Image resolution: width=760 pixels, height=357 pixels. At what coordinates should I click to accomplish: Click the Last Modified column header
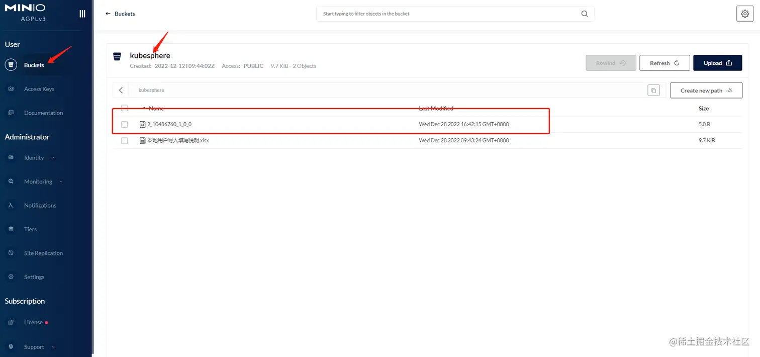tap(436, 109)
